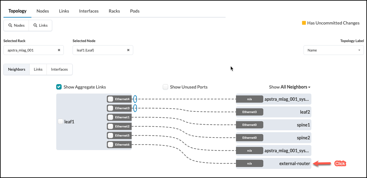
Task: Click the Ethernet0 port label of spine2
Action: 249,138
